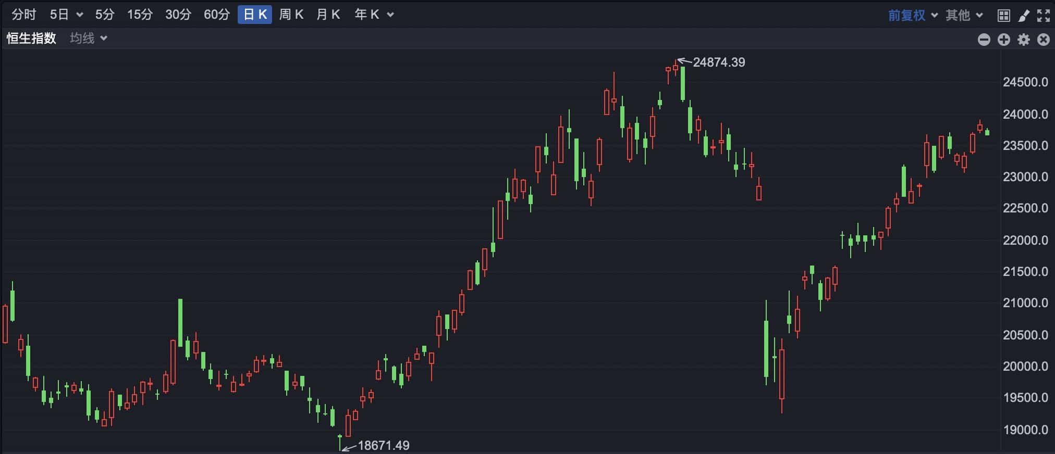Screen dimensions: 1055x454
Task: Select the drawing brush tool
Action: [x=1024, y=16]
